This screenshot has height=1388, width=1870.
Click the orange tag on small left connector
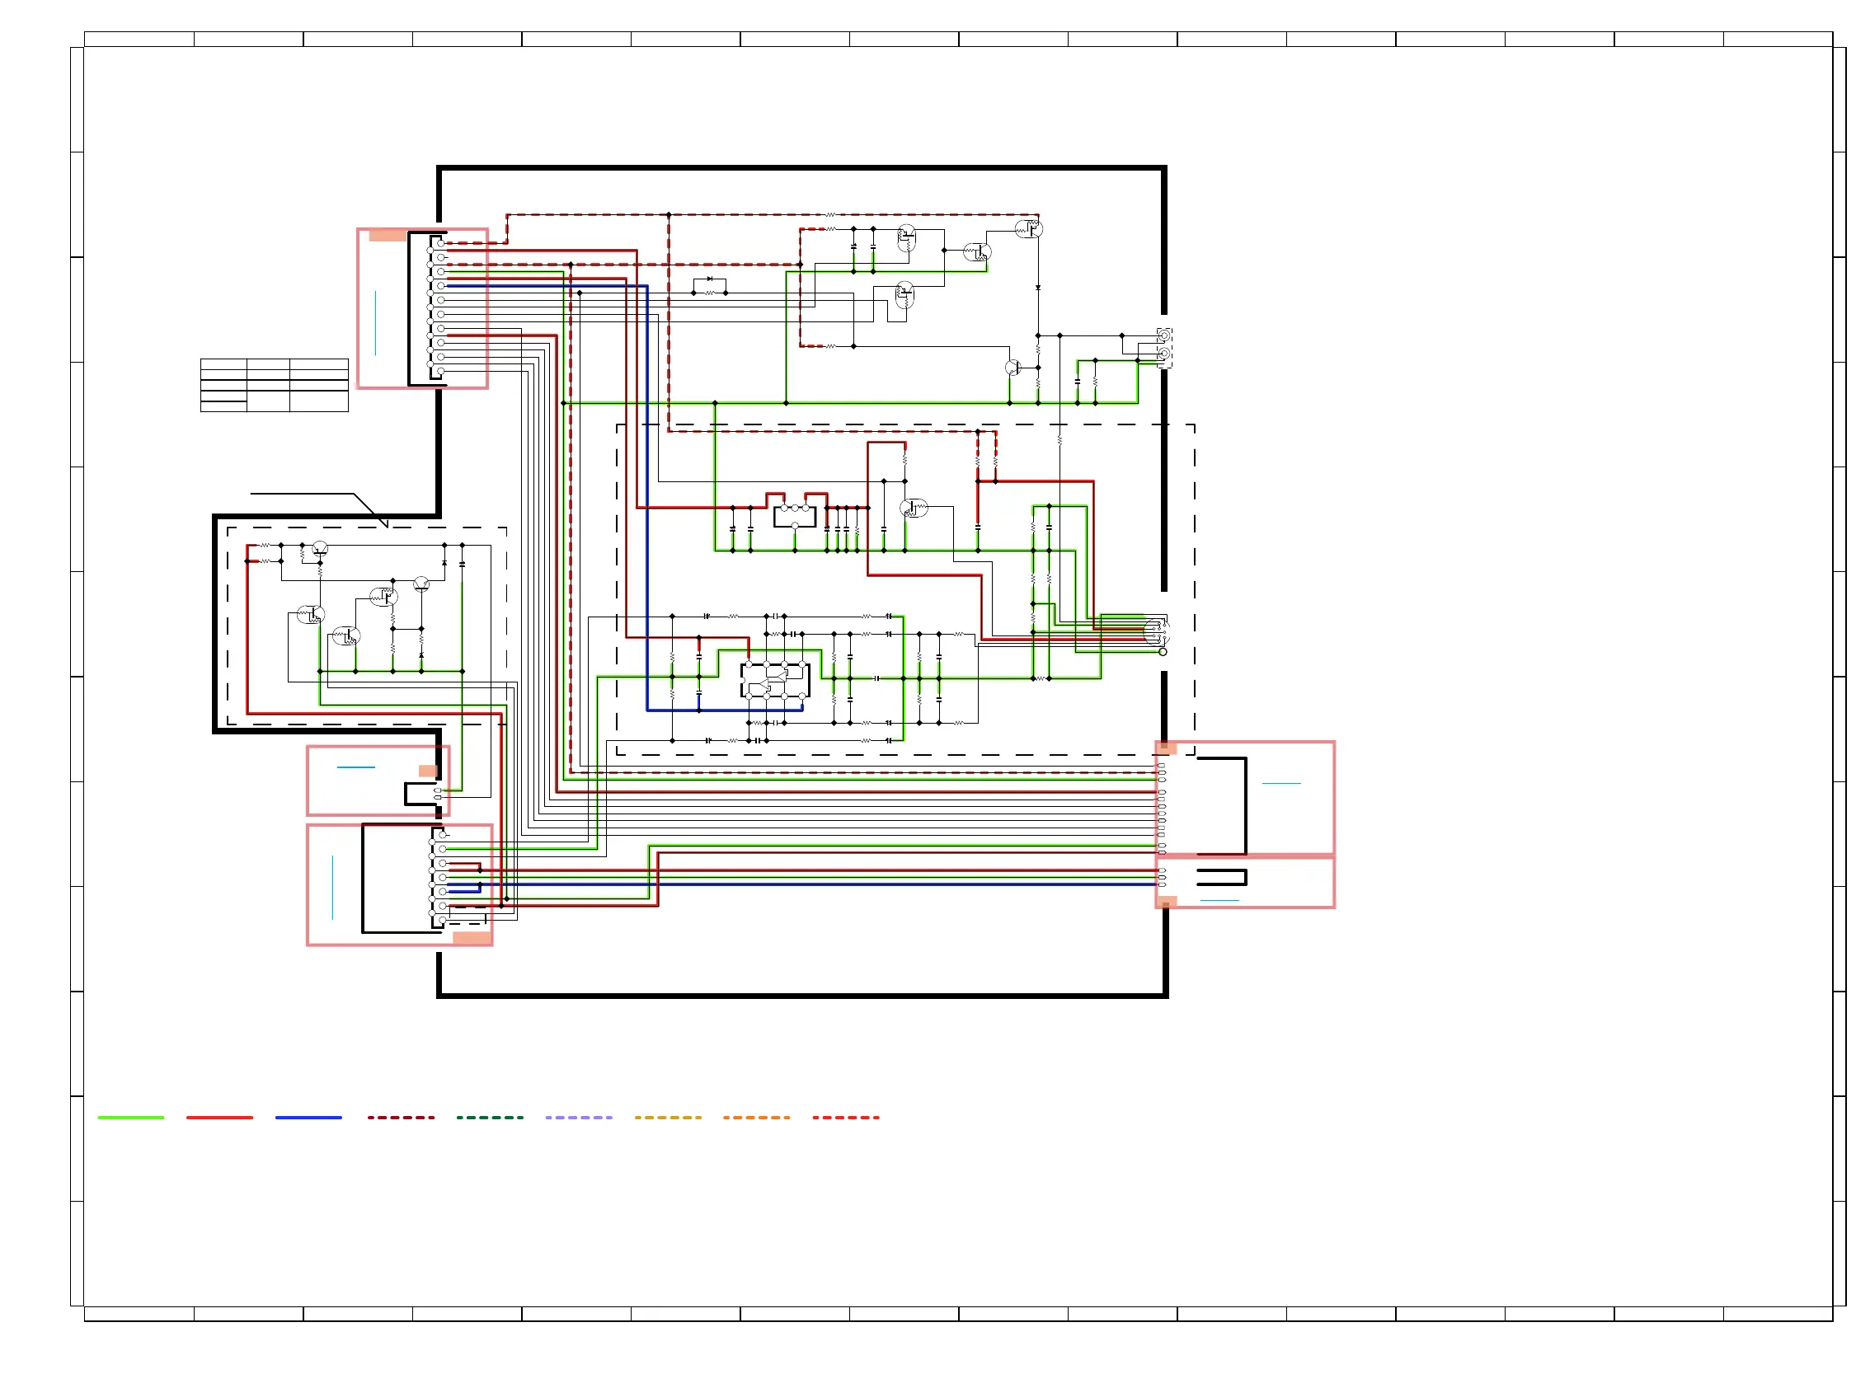click(x=428, y=771)
